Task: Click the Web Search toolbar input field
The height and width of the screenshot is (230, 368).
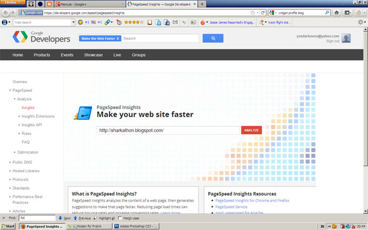Action: [x=42, y=22]
